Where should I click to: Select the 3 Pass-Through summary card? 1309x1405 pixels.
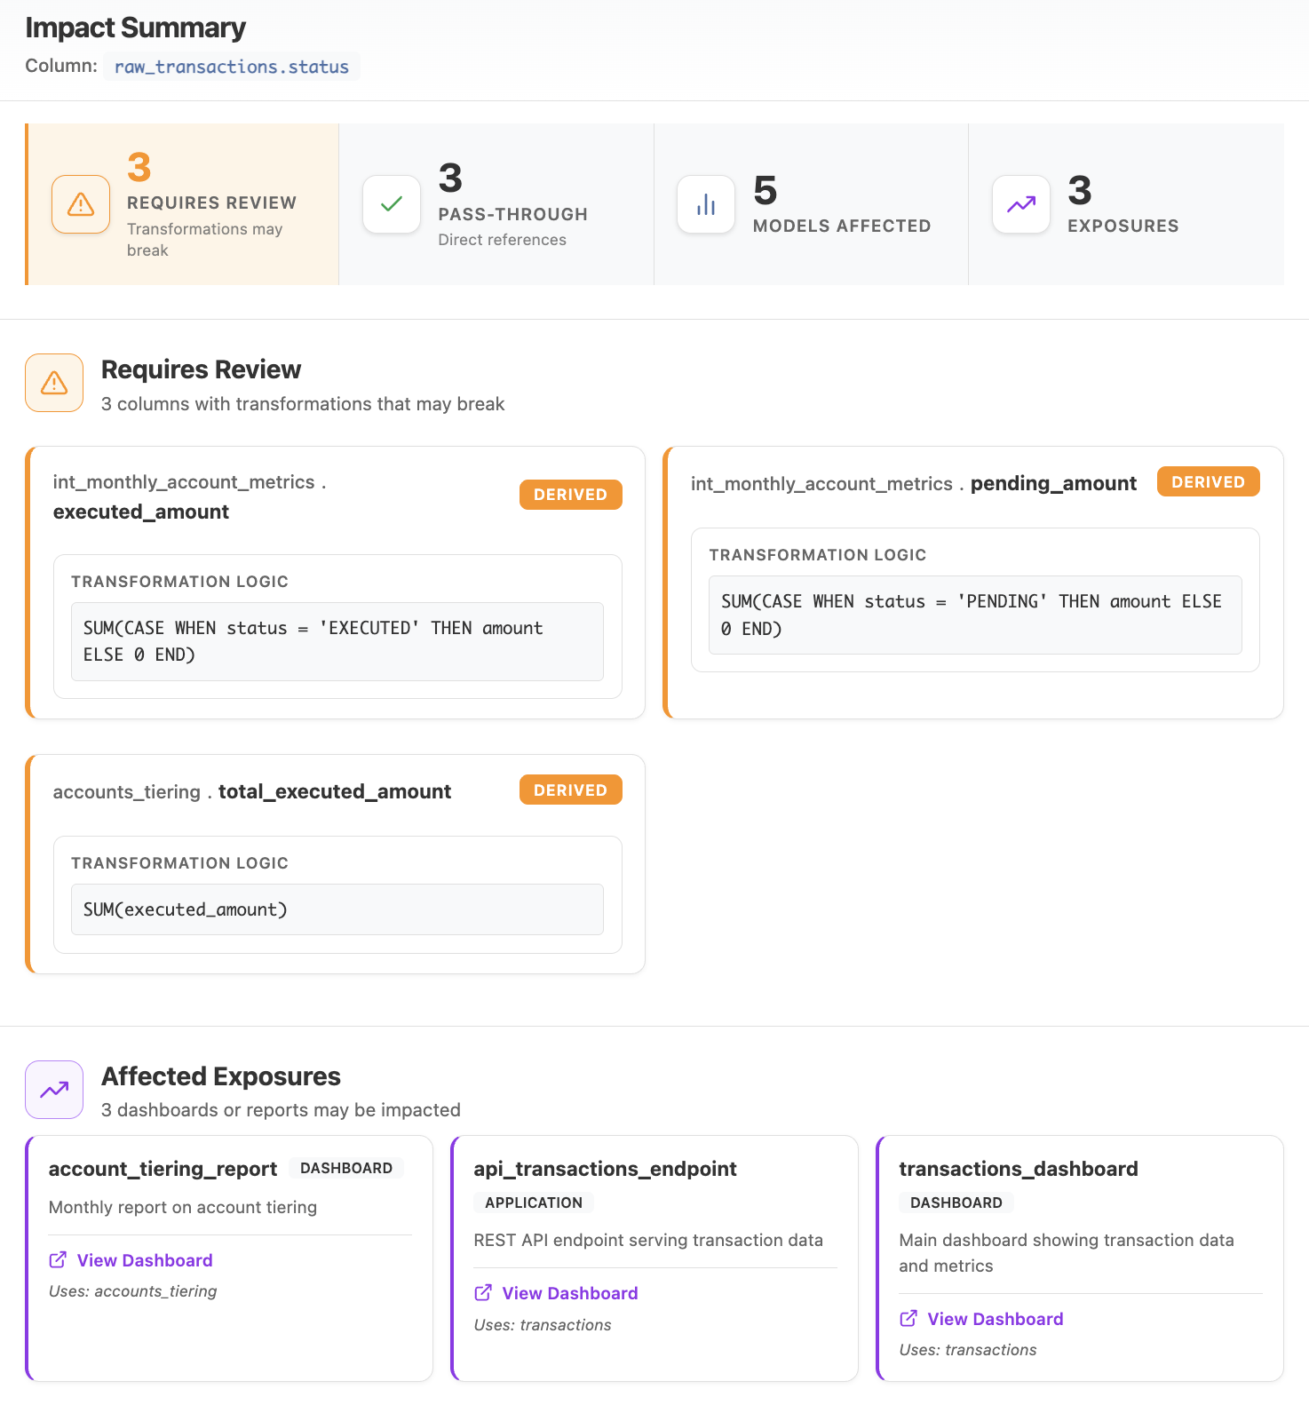coord(496,204)
